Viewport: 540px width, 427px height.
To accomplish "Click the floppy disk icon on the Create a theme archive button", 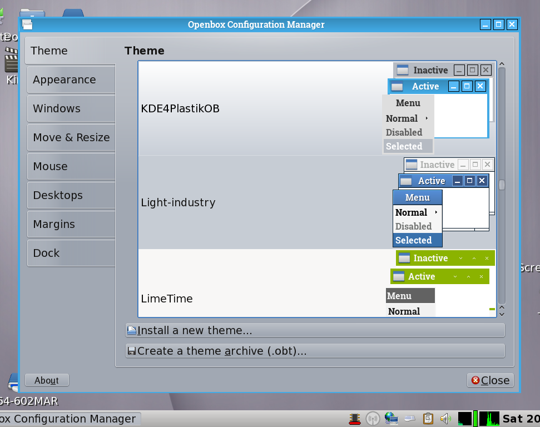I will pos(132,351).
